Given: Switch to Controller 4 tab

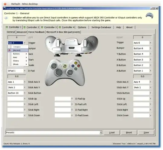Looking at the screenshot, I should click(67, 27).
